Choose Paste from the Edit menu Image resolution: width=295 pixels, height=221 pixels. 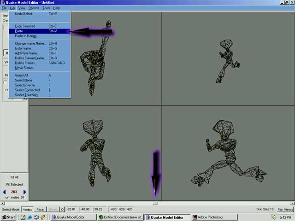click(x=19, y=31)
